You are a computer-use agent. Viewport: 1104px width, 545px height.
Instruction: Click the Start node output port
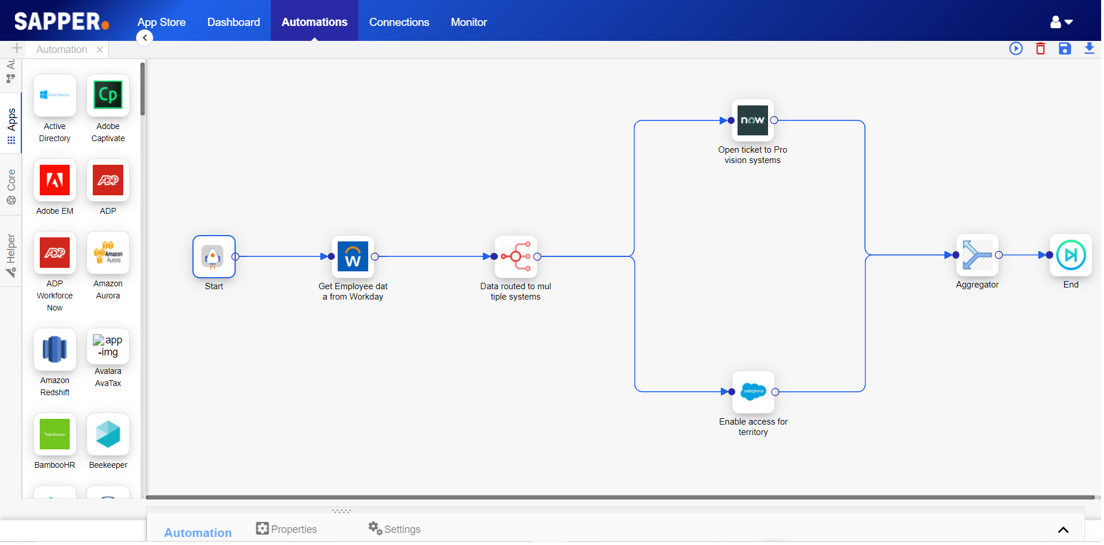(x=235, y=256)
